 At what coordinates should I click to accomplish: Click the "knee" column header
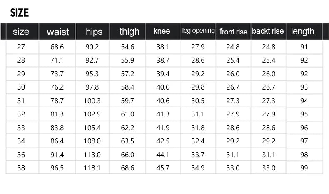[162, 31]
